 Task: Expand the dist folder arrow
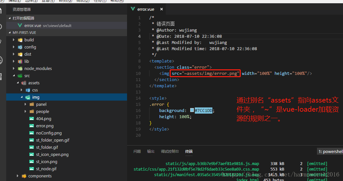[x=14, y=54]
